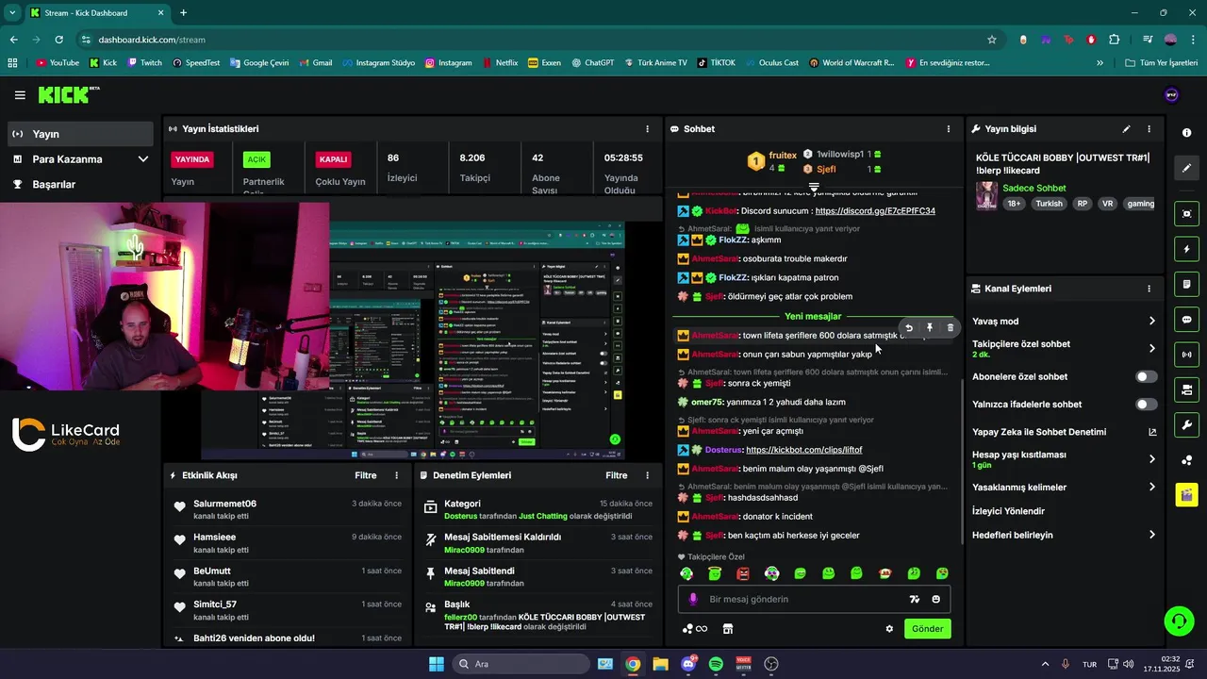Reply to the hovered AhmetSaral chat message
1207x679 pixels.
point(909,328)
